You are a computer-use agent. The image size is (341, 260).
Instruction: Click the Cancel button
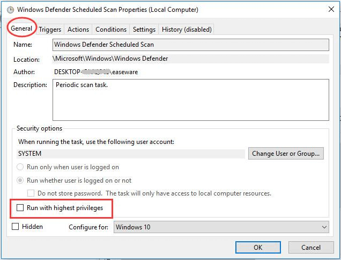(311, 248)
